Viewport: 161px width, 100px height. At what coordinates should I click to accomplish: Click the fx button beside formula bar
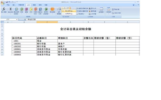click(25, 19)
